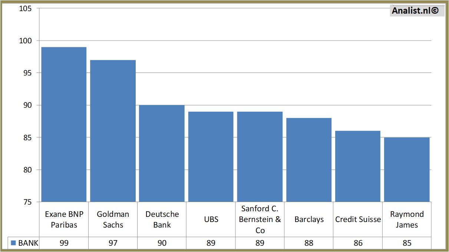Click data table value 86
The image size is (449, 252).
click(357, 243)
